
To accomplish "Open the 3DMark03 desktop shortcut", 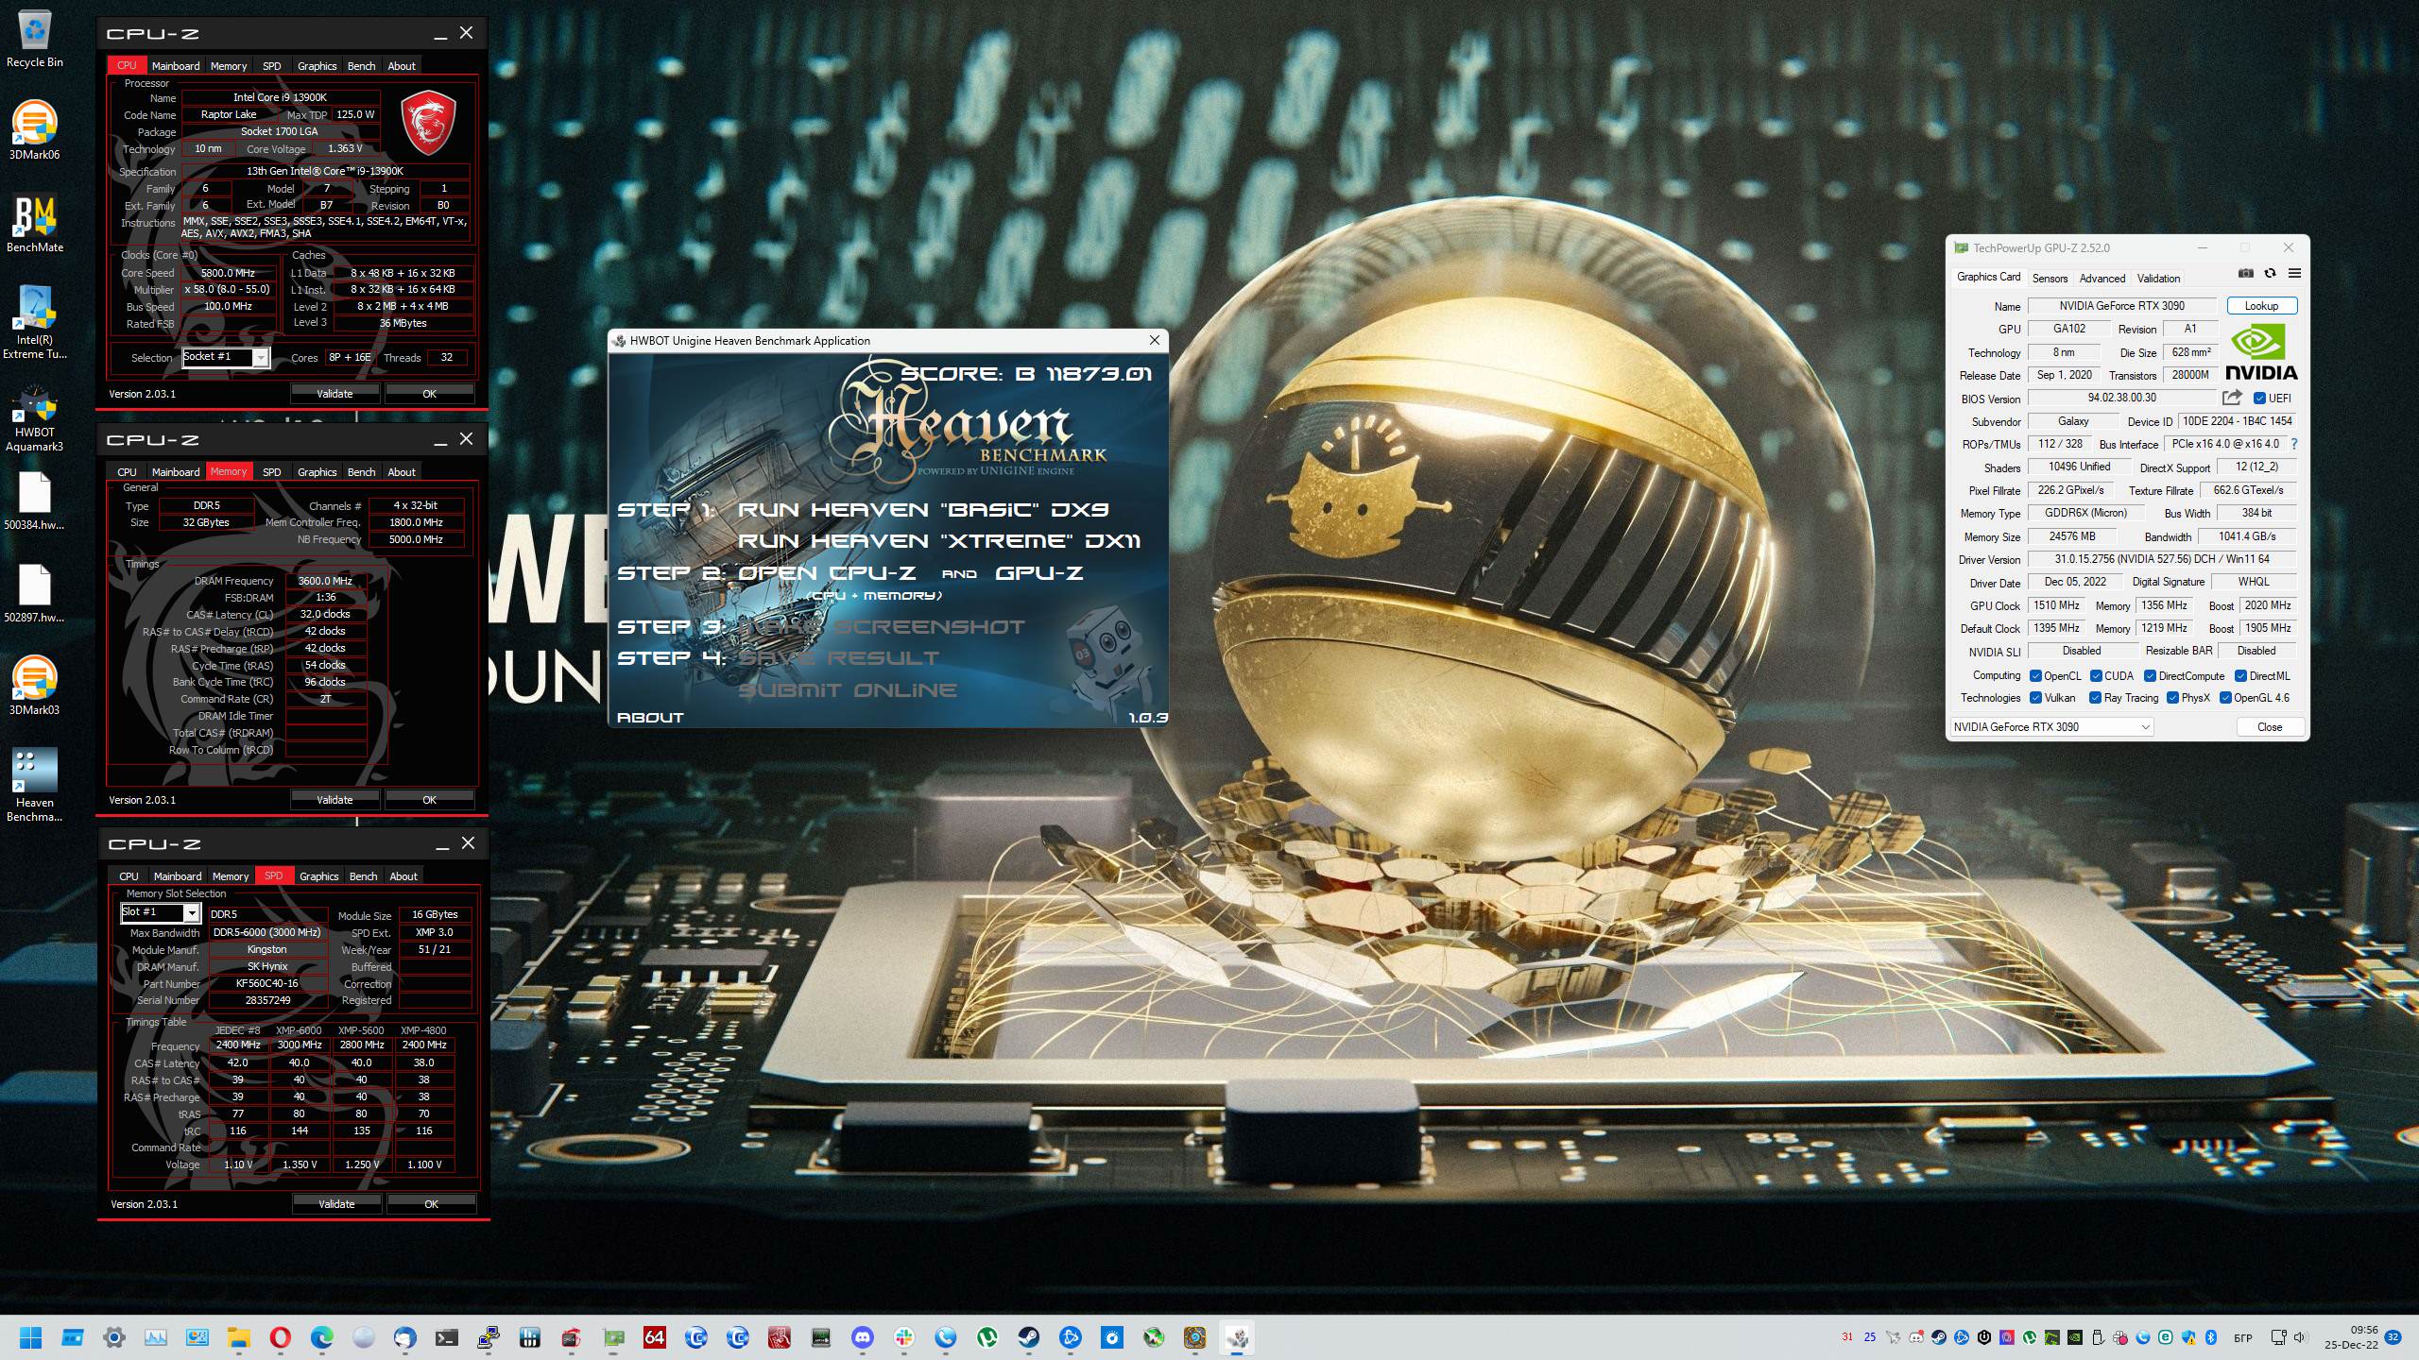I will tap(35, 685).
